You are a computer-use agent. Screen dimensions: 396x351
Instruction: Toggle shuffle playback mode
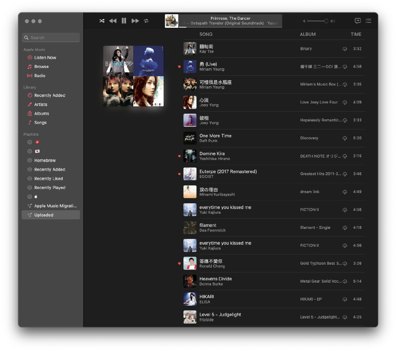click(102, 21)
